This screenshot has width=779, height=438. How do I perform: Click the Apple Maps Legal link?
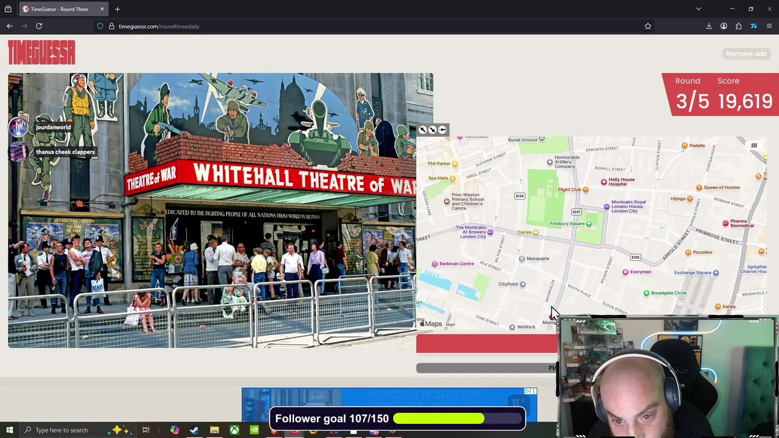click(450, 325)
